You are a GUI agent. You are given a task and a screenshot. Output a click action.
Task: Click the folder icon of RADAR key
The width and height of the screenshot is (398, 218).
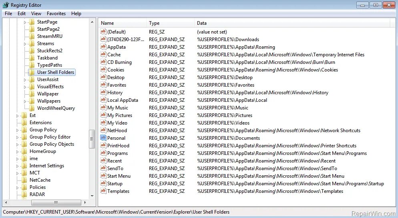coord(24,194)
